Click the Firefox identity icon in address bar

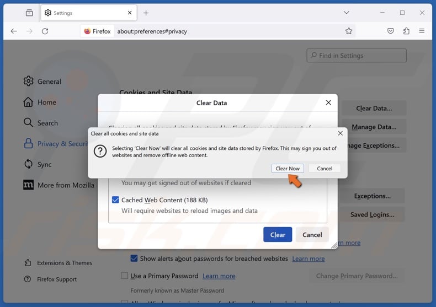97,31
